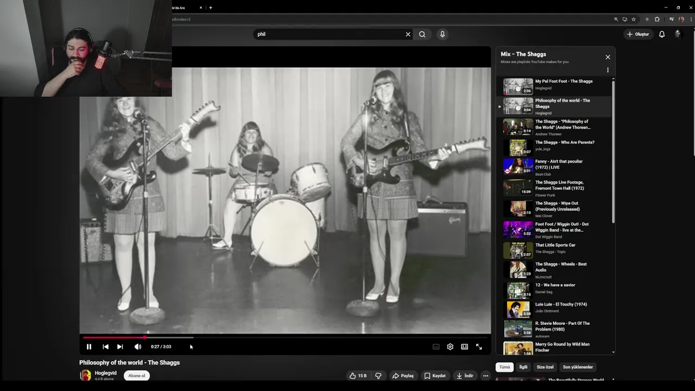This screenshot has height=391, width=695.
Task: Play The Shaggs - Wipe Out
Action: 555,209
